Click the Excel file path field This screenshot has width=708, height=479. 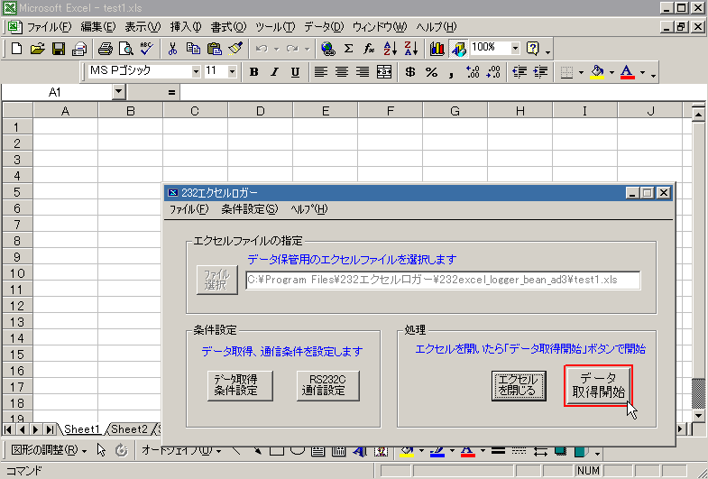pyautogui.click(x=443, y=280)
